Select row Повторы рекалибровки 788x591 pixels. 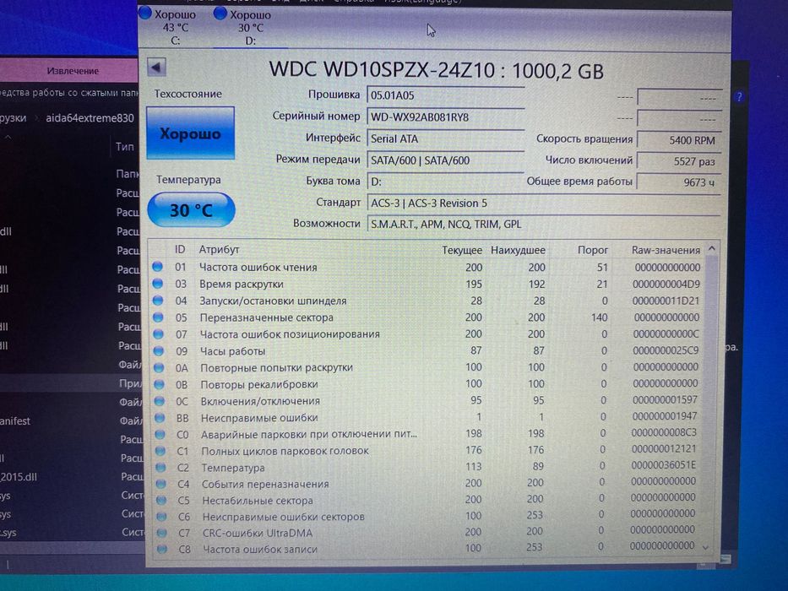[427, 384]
